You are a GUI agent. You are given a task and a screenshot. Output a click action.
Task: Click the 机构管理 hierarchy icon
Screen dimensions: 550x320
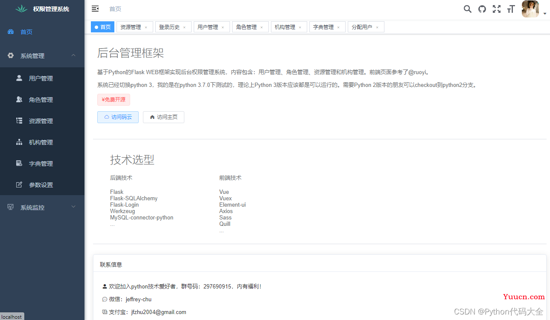point(19,142)
